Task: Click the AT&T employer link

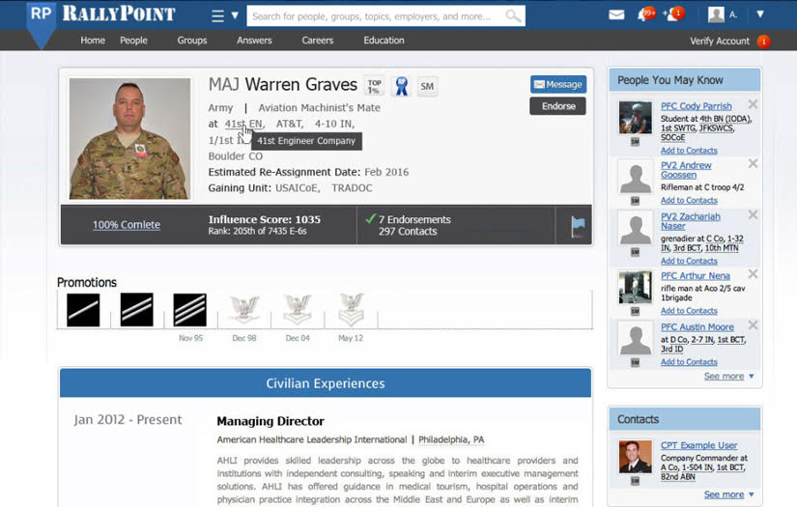Action: click(x=289, y=124)
